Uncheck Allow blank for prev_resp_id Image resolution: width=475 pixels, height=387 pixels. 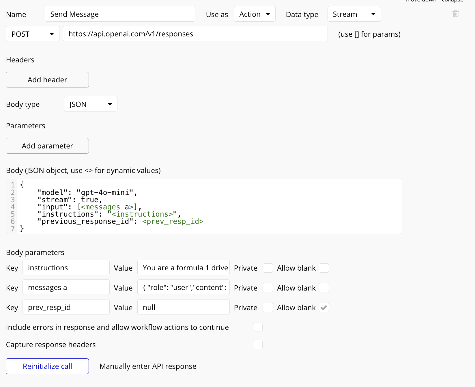(x=323, y=308)
